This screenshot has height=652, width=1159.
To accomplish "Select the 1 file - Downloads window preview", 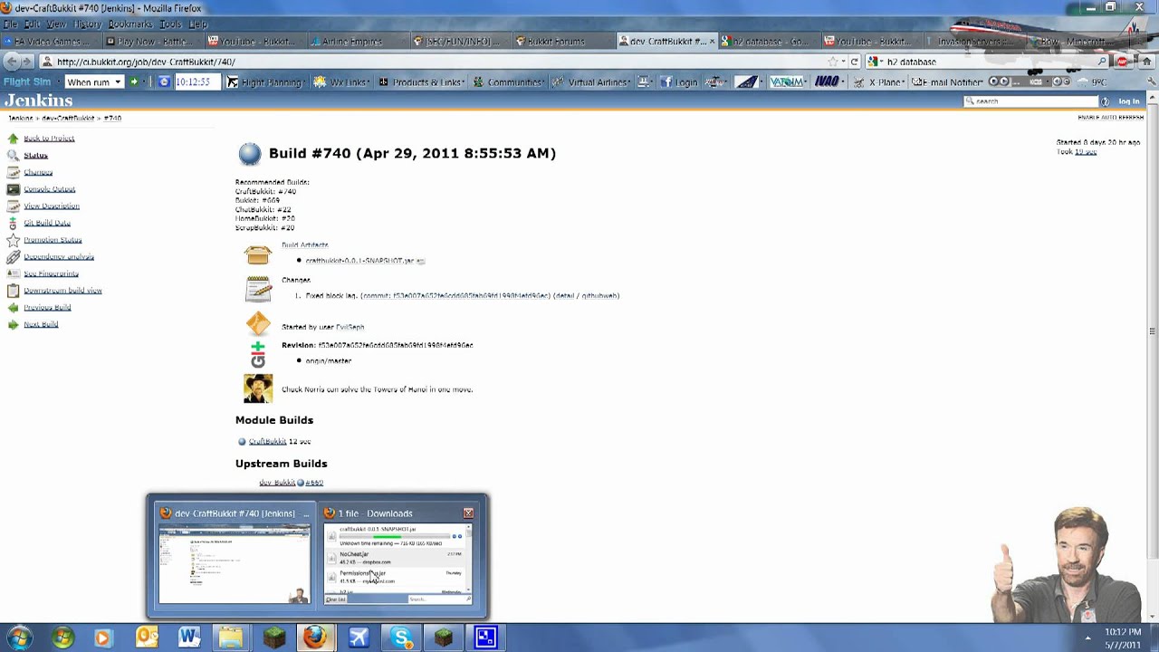I will tap(398, 555).
